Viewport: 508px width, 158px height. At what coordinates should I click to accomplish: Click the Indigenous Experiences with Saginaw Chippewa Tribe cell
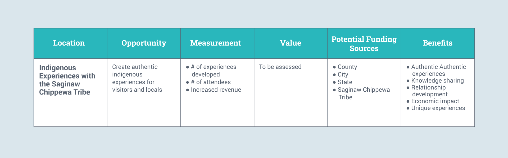point(67,80)
